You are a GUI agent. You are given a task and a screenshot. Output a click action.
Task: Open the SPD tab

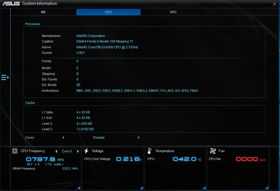click(x=173, y=12)
